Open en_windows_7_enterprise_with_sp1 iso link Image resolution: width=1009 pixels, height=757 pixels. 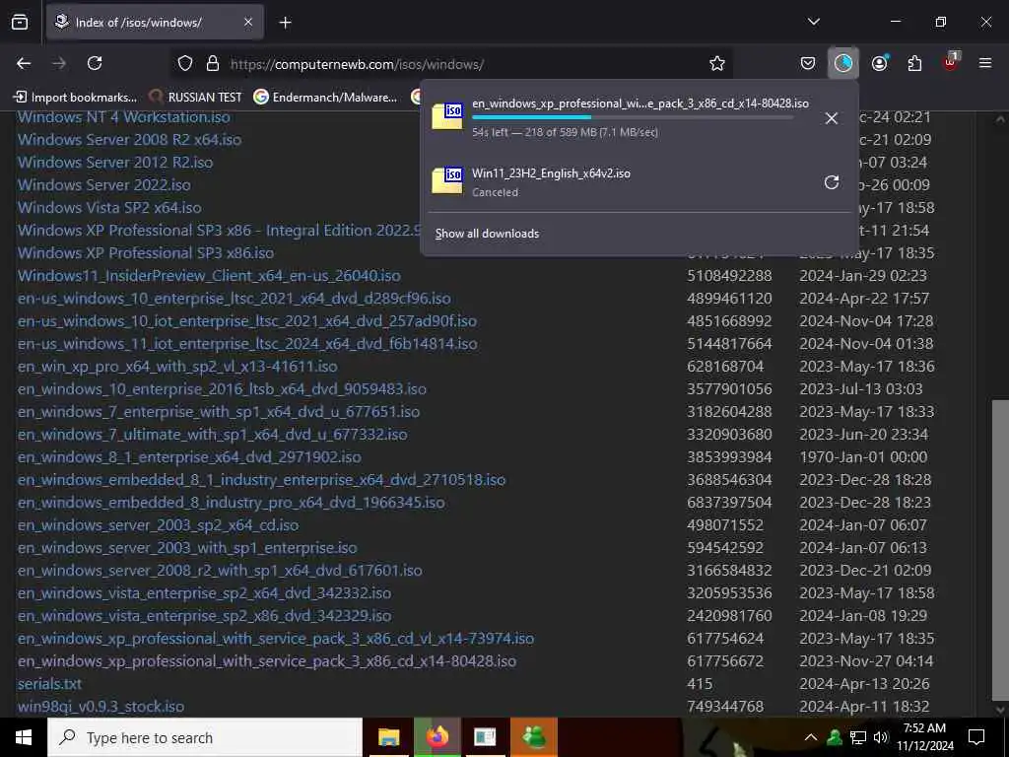(x=219, y=411)
